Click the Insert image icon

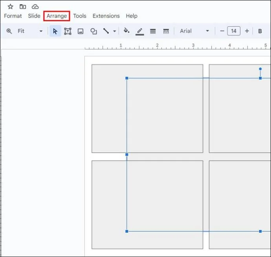click(x=81, y=31)
